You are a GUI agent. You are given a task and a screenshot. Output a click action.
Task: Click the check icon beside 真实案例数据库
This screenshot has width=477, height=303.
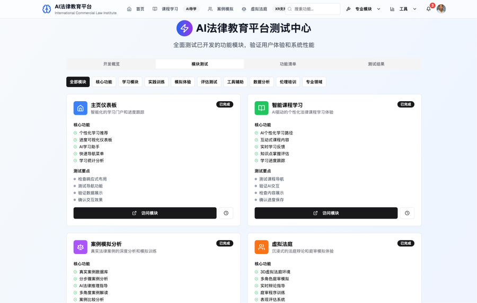tap(75, 272)
